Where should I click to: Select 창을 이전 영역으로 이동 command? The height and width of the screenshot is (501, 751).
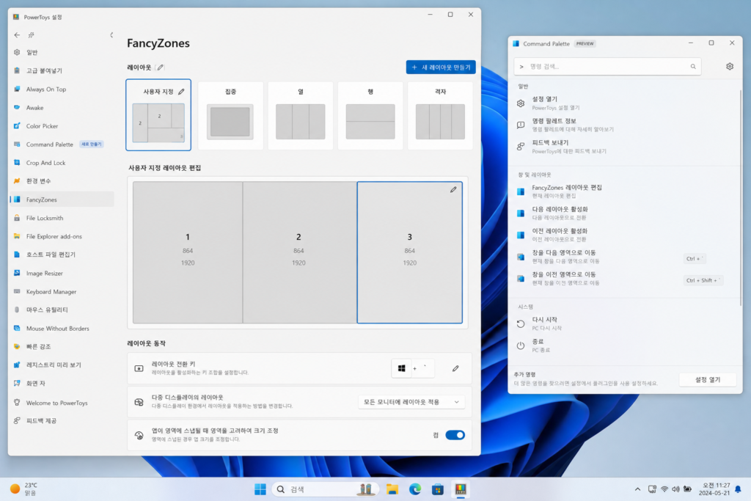tap(625, 278)
